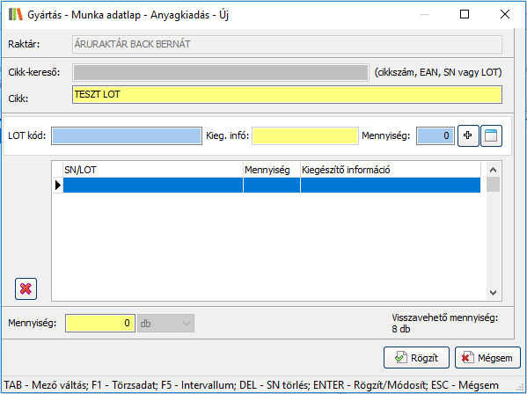The height and width of the screenshot is (394, 527).
Task: Click the Rögzít button
Action: (x=416, y=358)
